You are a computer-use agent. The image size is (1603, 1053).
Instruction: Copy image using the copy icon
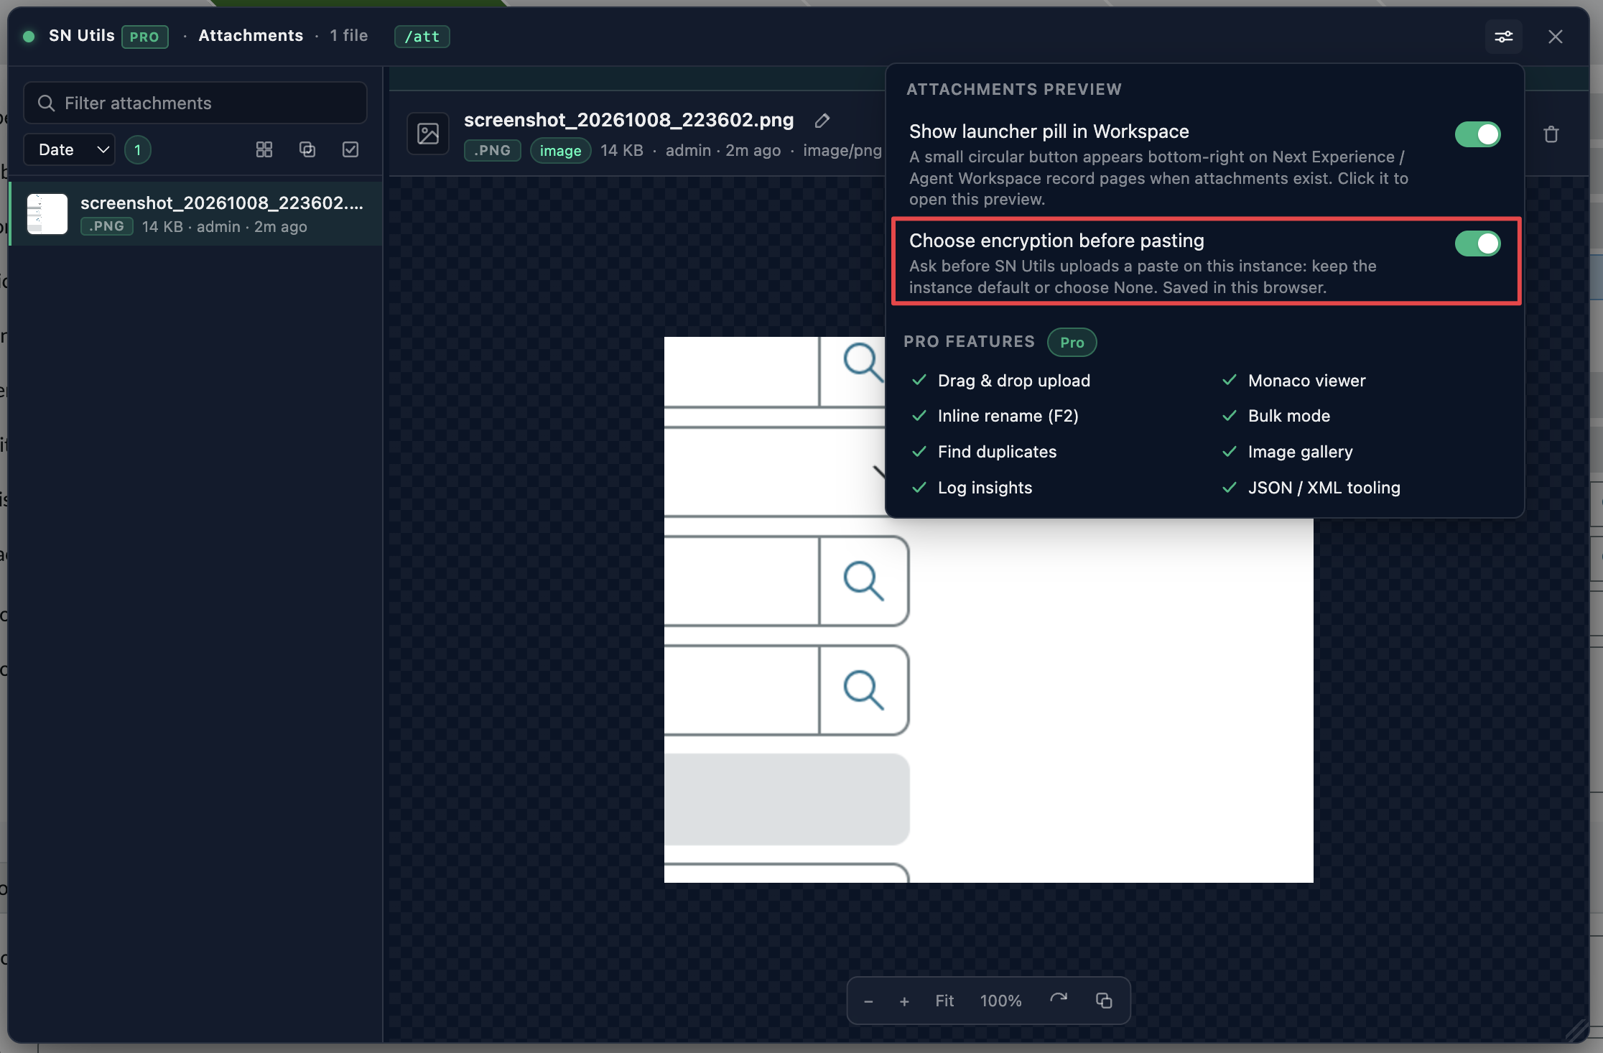pos(1104,1000)
